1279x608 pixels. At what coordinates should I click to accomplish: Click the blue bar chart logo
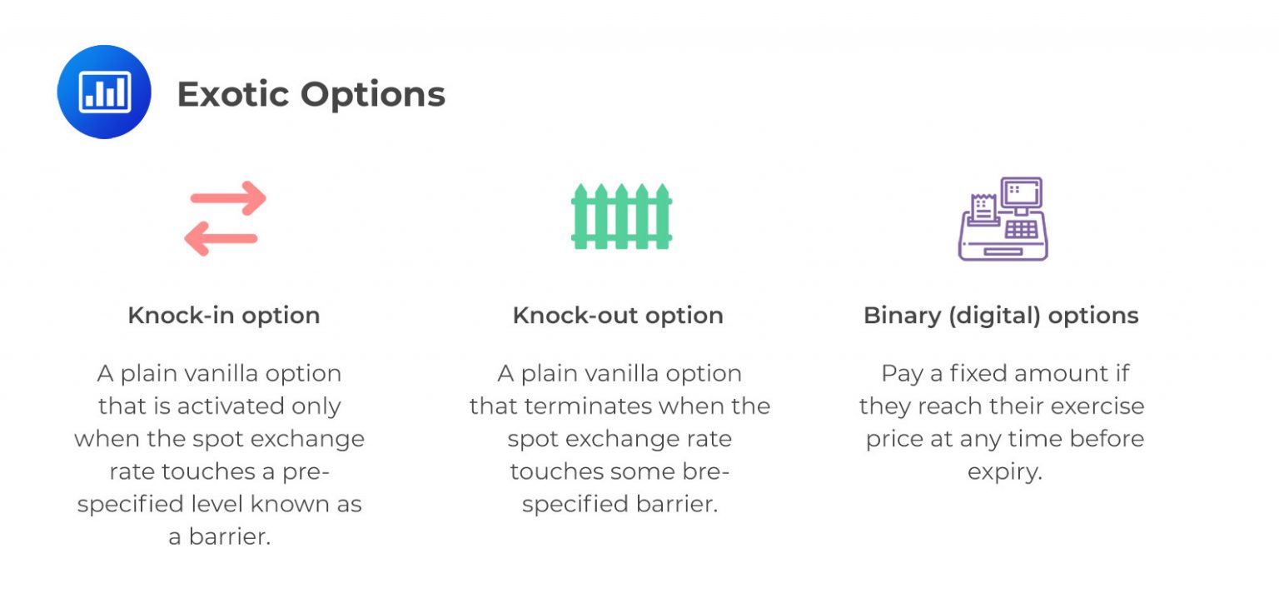(104, 92)
